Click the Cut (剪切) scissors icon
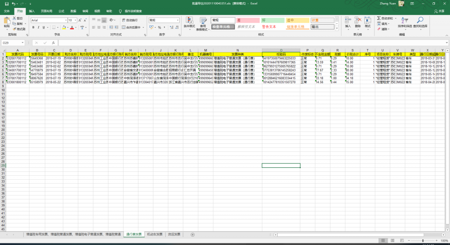Screen dimensions: 450x245 click(x=15, y=18)
